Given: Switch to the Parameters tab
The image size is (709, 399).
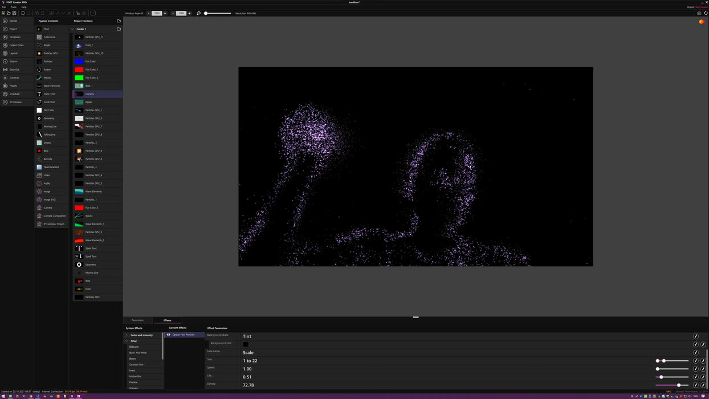Looking at the screenshot, I should click(138, 320).
